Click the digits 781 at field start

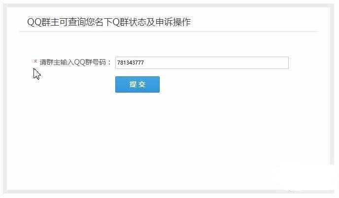[x=122, y=63]
